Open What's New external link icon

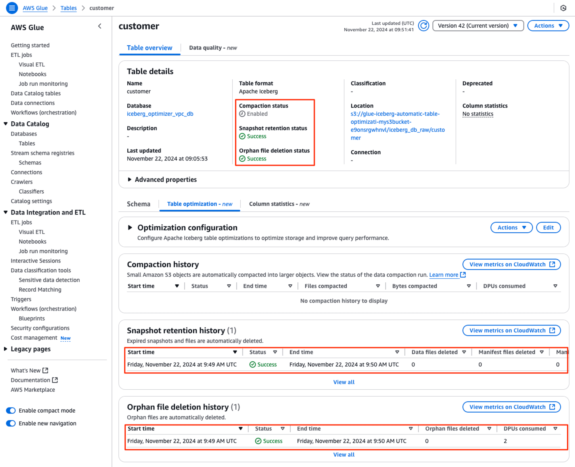click(45, 370)
